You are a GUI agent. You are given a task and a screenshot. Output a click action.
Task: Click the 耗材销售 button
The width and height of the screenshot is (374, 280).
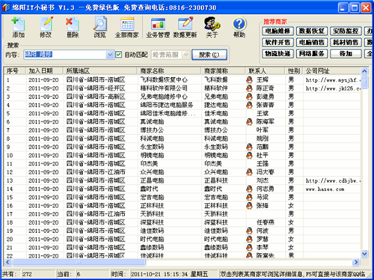point(346,42)
